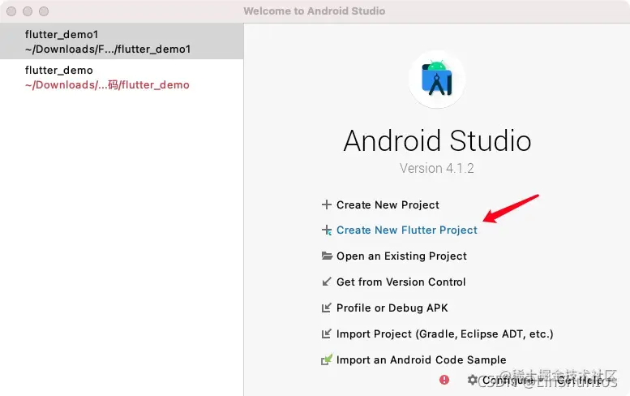The height and width of the screenshot is (396, 630).
Task: Open the red error notification icon
Action: click(x=444, y=380)
